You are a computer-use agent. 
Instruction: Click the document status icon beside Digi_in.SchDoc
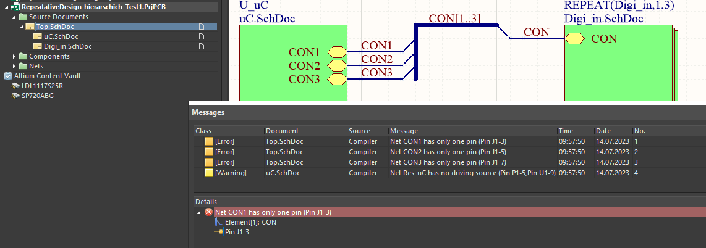[202, 47]
